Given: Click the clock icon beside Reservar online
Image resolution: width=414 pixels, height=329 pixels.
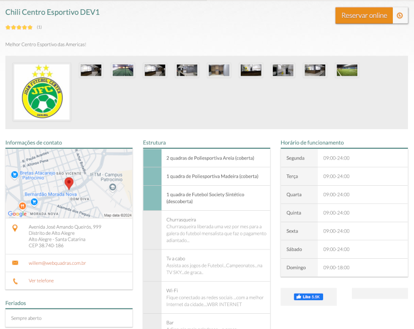Looking at the screenshot, I should [x=400, y=16].
